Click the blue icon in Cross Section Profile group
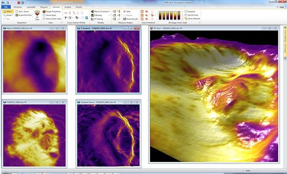 pos(87,18)
